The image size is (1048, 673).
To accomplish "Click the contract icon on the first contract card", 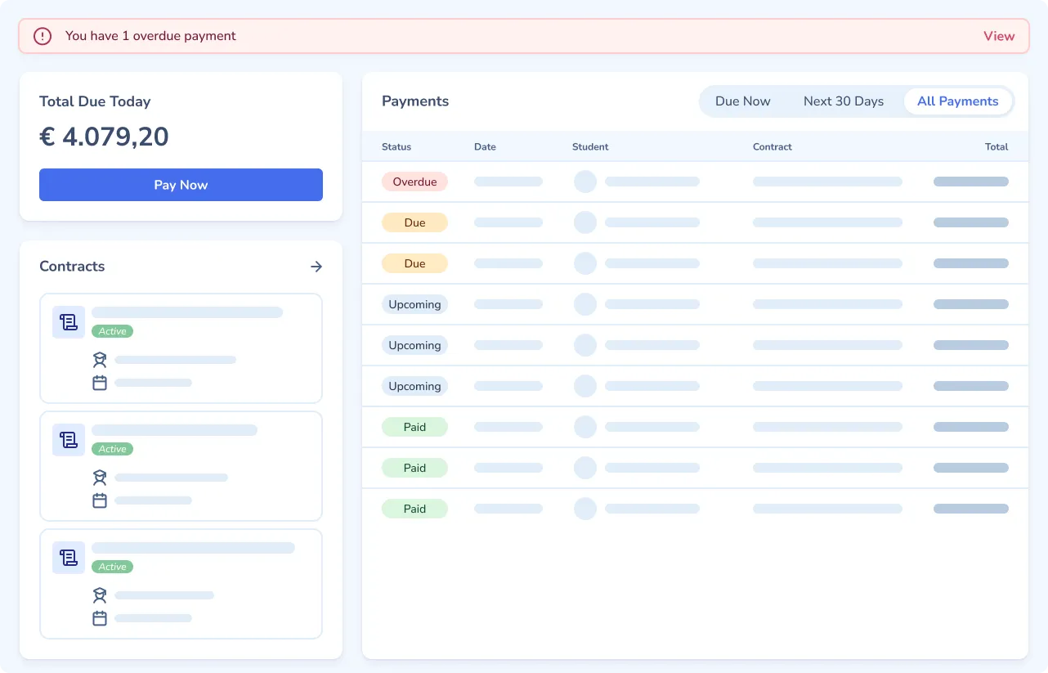I will point(68,321).
